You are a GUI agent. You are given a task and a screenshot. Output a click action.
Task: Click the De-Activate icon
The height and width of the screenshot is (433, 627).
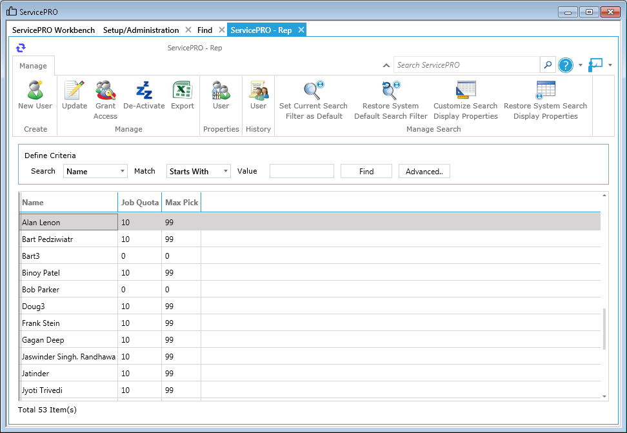[x=144, y=90]
